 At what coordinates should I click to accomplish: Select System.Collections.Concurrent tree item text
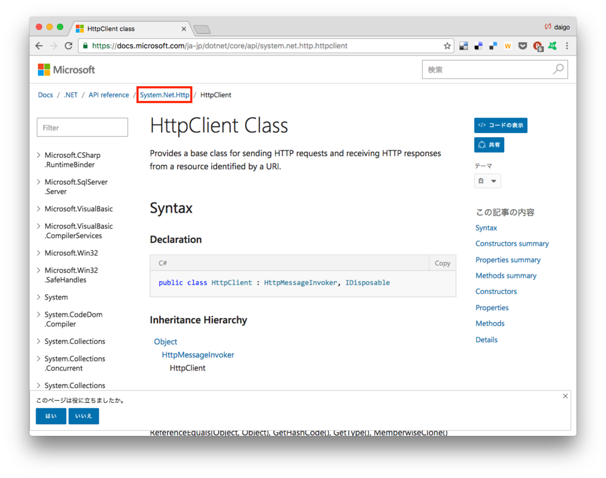point(75,363)
